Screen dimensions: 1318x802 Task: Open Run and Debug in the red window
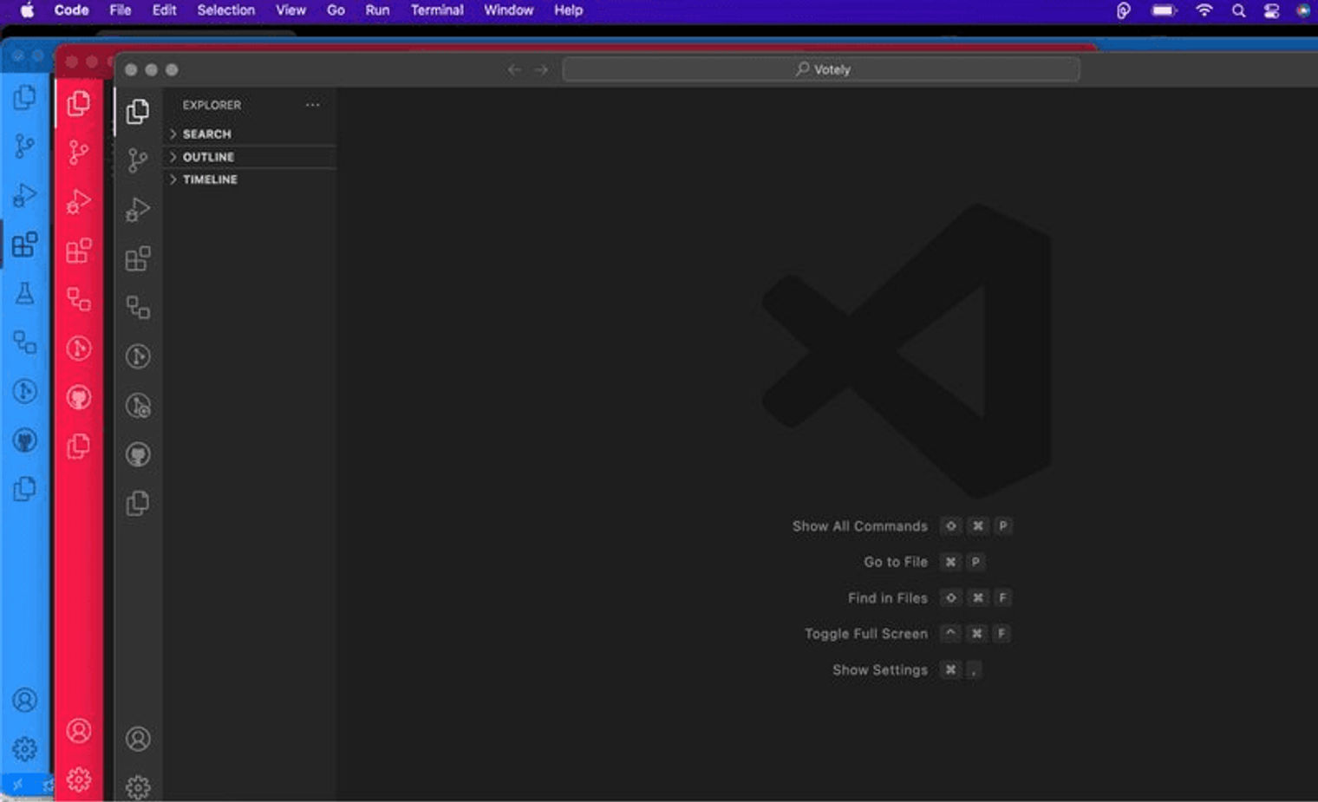79,202
